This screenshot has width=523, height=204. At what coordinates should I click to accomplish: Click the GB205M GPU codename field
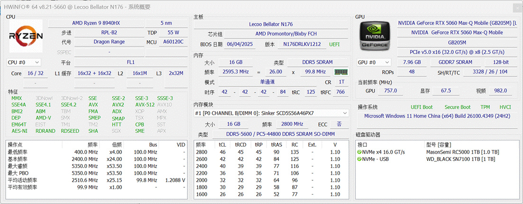click(457, 42)
